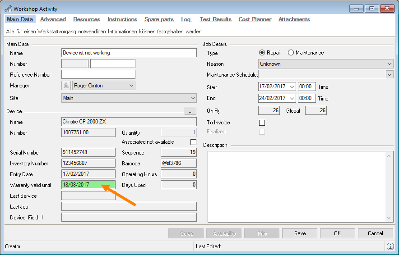The height and width of the screenshot is (255, 399).
Task: Click the green Warranty valid until field
Action: 88,185
